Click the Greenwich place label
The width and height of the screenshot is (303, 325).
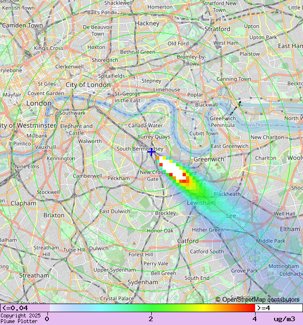coord(209,159)
